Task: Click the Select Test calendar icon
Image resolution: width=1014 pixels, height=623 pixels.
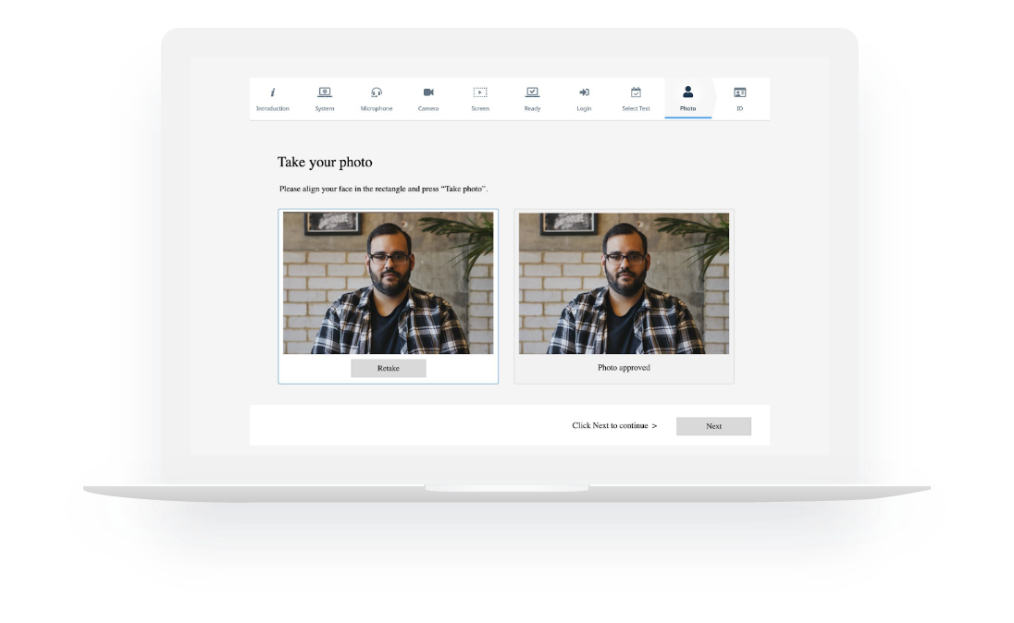Action: (x=636, y=92)
